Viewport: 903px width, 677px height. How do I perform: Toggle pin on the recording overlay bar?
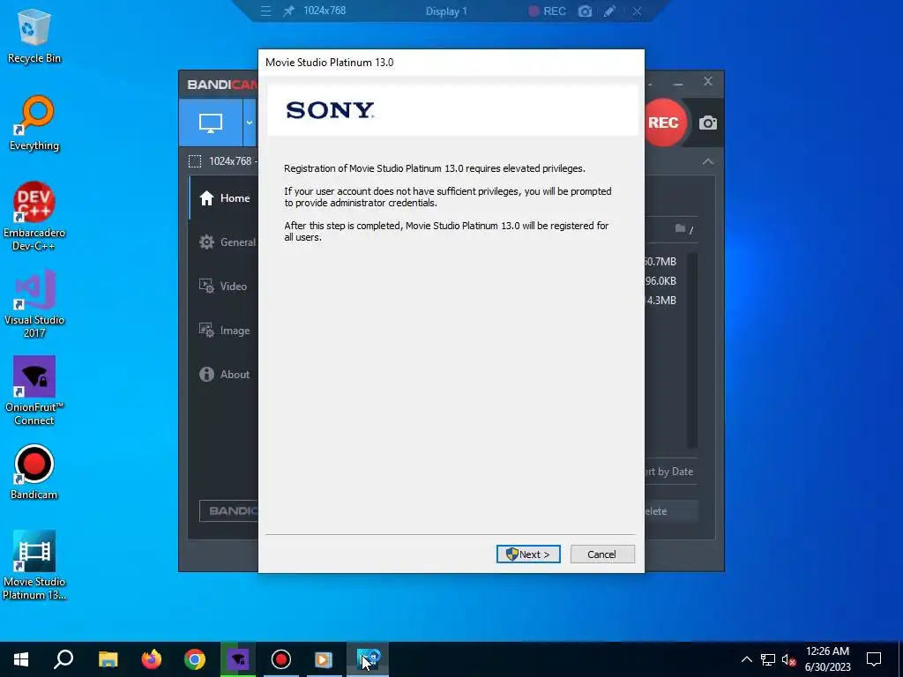point(288,11)
